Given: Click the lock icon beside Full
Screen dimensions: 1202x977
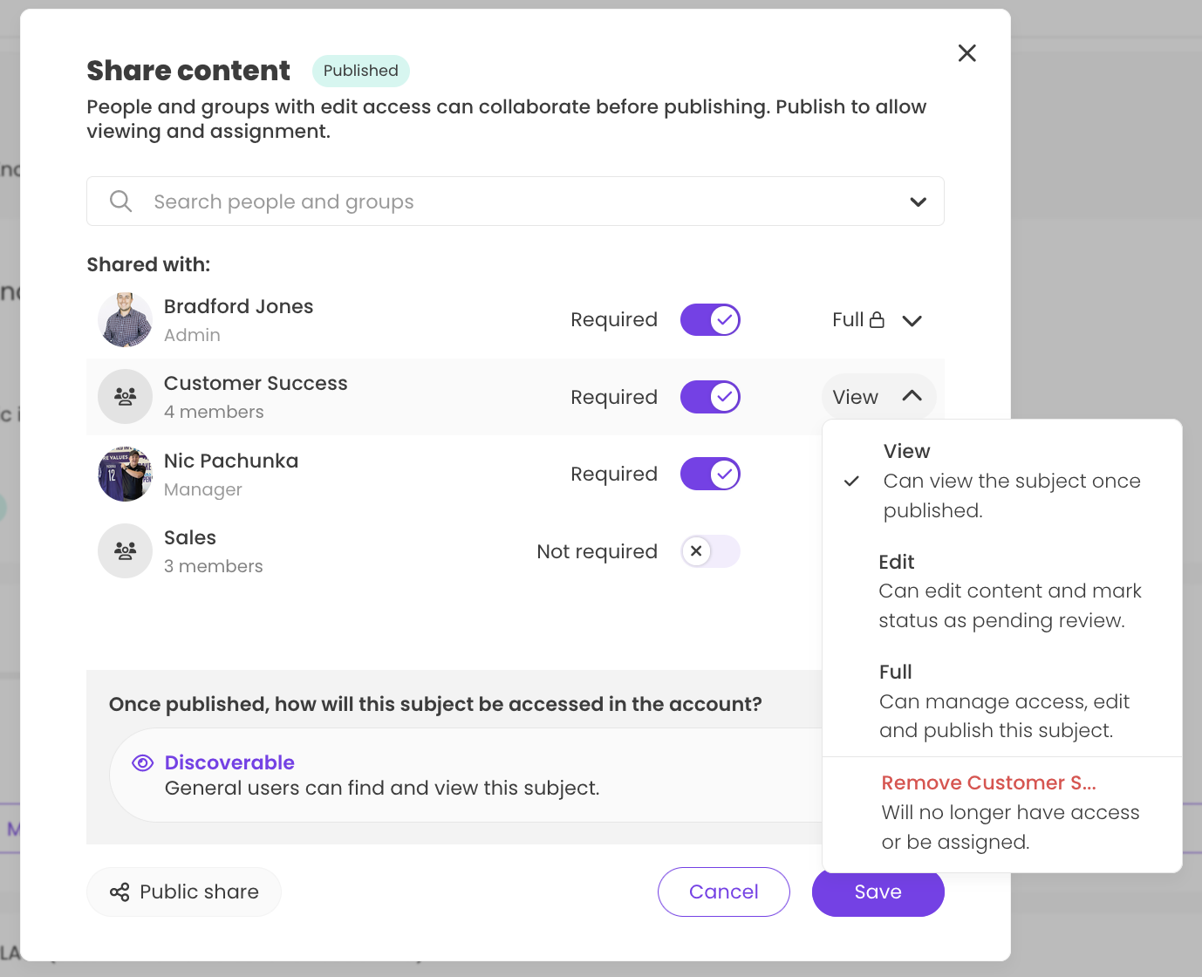Looking at the screenshot, I should tap(877, 320).
